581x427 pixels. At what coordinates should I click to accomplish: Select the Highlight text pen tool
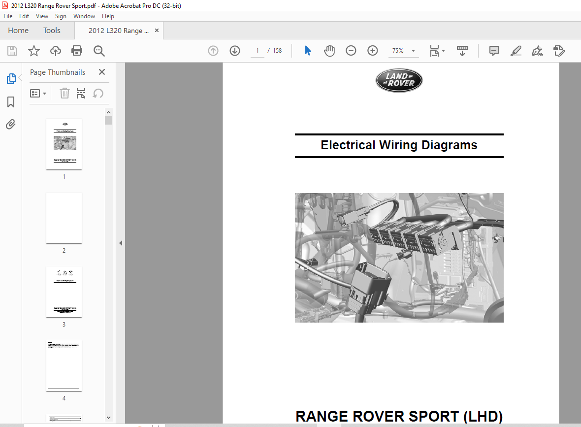point(516,51)
